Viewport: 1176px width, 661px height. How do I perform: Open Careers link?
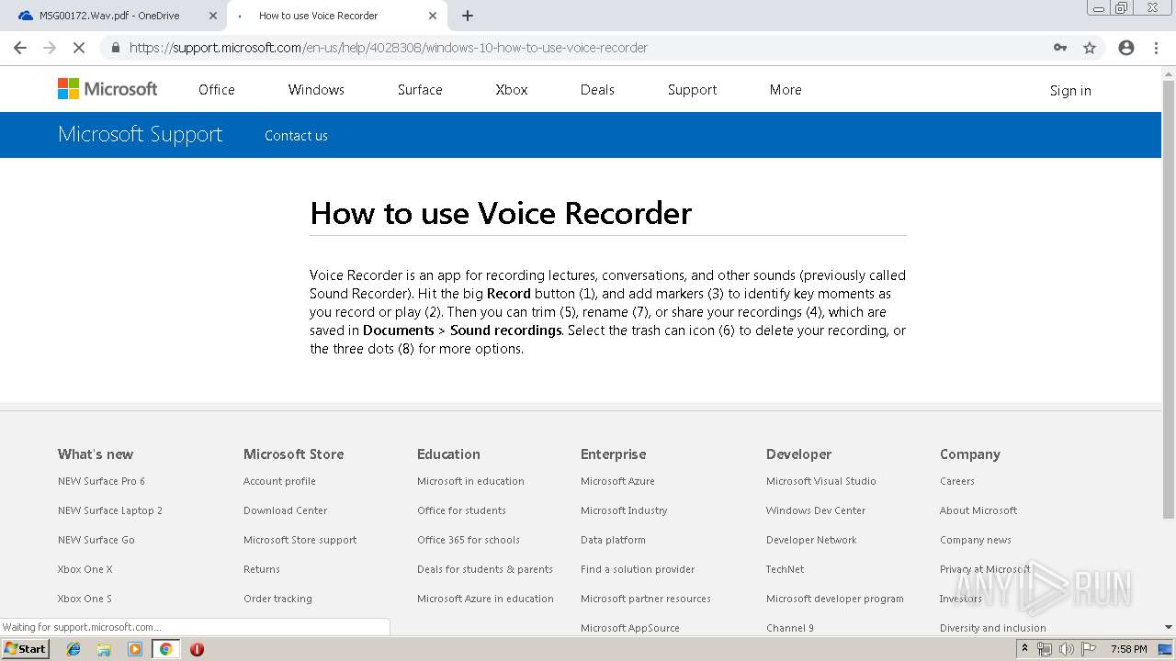coord(957,481)
